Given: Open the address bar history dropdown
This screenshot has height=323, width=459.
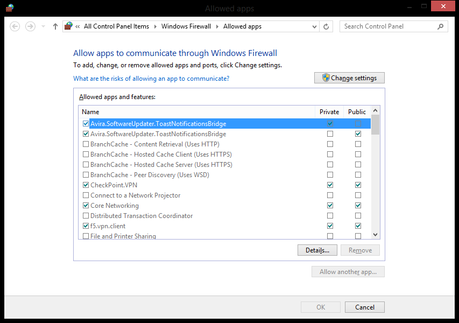Looking at the screenshot, I should point(315,26).
